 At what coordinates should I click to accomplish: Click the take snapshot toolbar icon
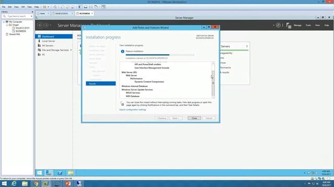(63, 7)
